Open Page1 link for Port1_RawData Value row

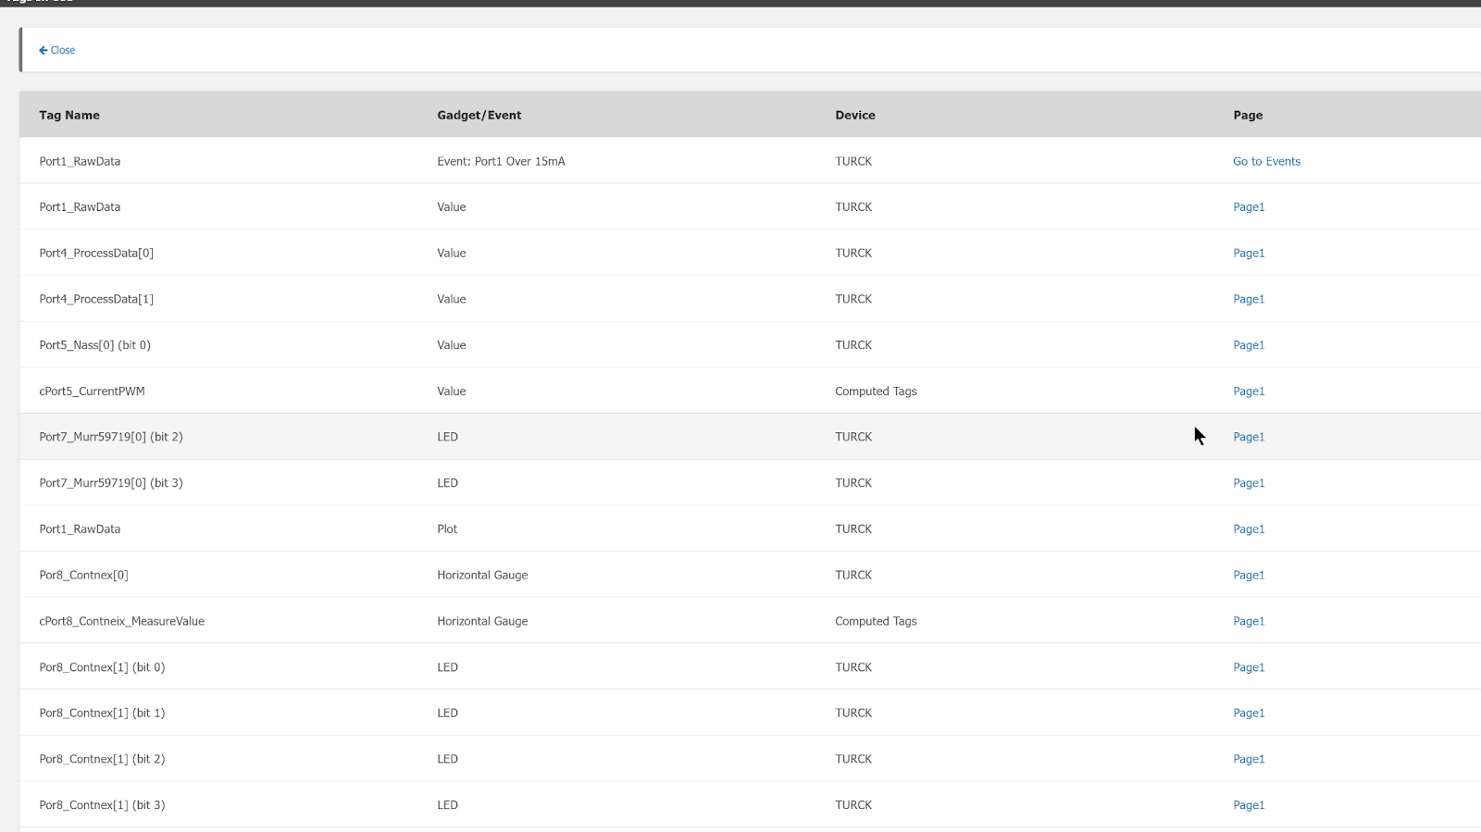(x=1249, y=207)
